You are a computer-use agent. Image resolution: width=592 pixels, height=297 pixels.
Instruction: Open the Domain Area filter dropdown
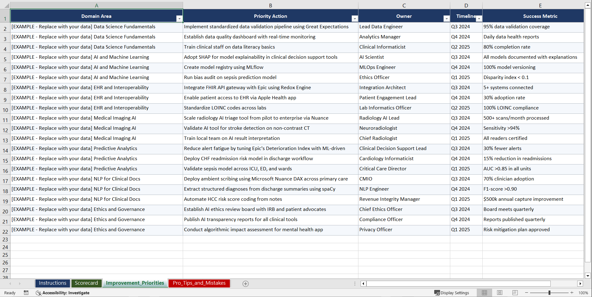click(179, 18)
